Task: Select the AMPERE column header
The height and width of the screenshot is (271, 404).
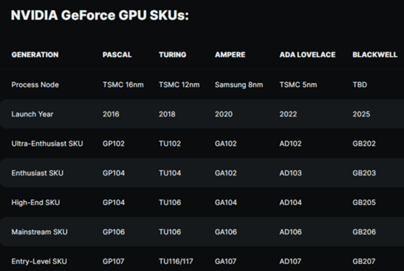Action: tap(230, 54)
